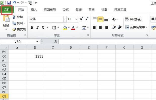Open the underline style dropdown arrow
The width and height of the screenshot is (156, 100).
tap(47, 28)
